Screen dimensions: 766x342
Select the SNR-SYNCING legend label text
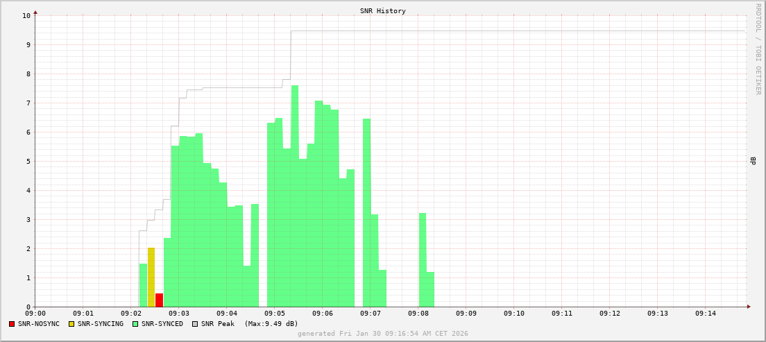101,324
